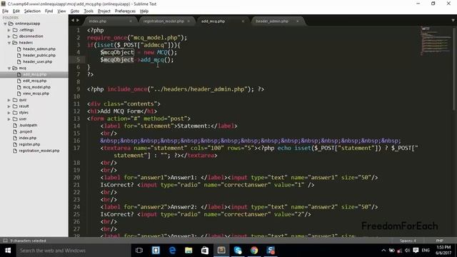Toggle side bar icon in status bar

point(5,241)
